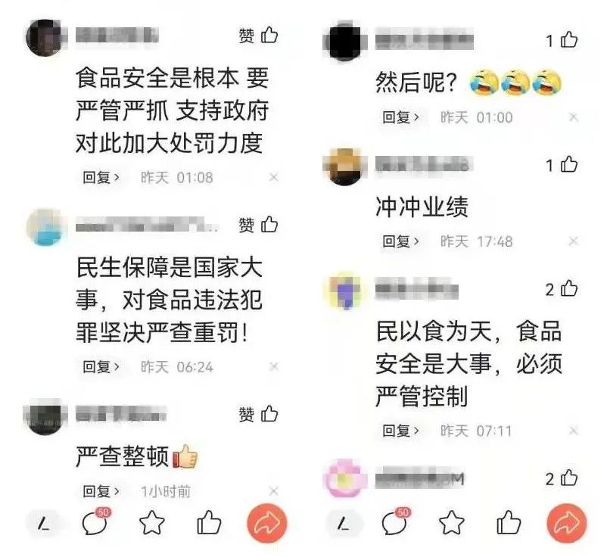Reply to the 冲冲业绩 comment
The image size is (607, 557).
400,241
